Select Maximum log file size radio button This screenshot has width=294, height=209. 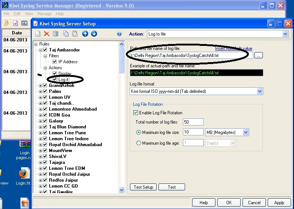tap(138, 132)
